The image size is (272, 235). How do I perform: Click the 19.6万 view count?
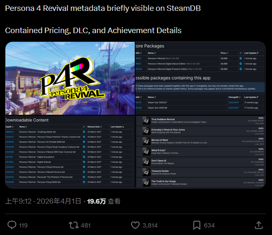96,201
